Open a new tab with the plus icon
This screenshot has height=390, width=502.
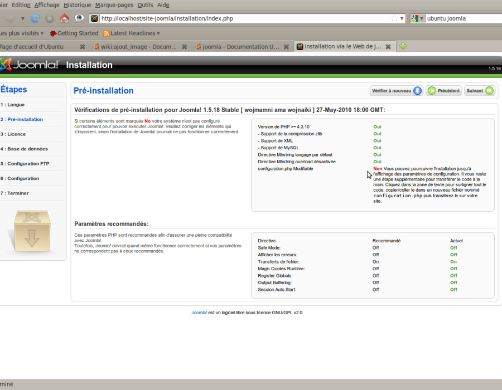[403, 46]
